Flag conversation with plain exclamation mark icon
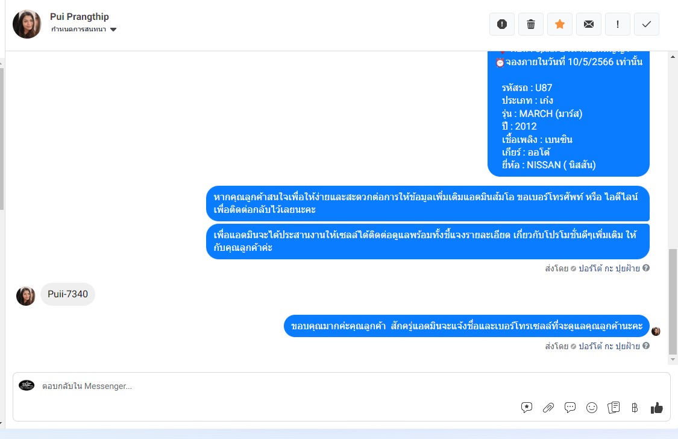678x439 pixels. [x=618, y=24]
